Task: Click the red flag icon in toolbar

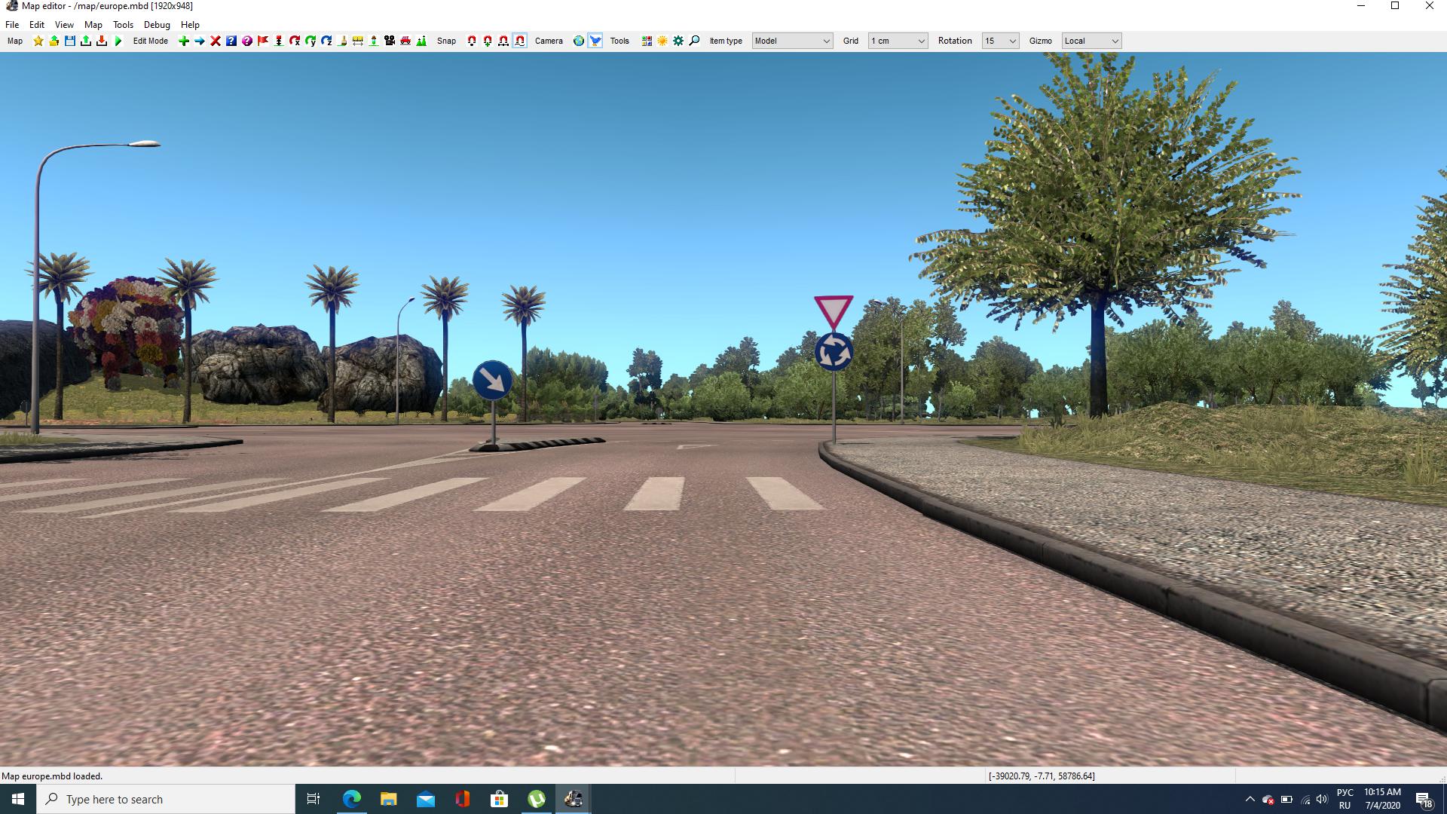Action: 263,41
